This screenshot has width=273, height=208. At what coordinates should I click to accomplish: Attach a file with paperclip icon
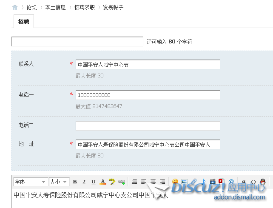click(x=194, y=182)
